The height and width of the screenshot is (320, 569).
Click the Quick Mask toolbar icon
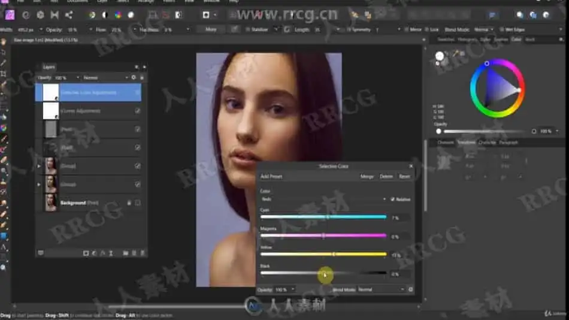coord(206,15)
